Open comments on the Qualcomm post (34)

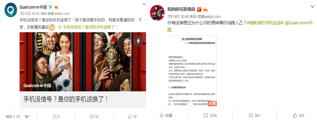pyautogui.click(x=94, y=117)
